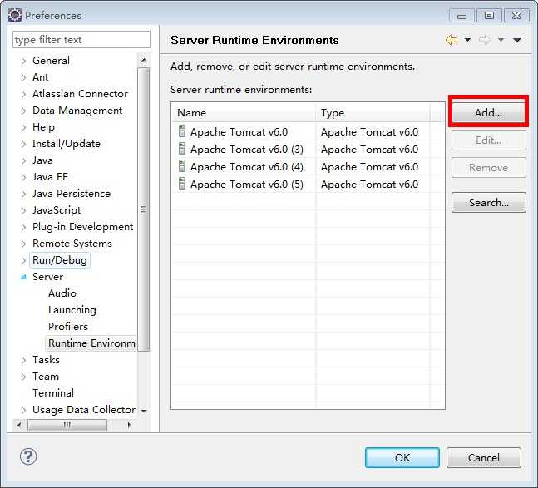Expand the Help tree node
This screenshot has width=538, height=488.
click(23, 127)
